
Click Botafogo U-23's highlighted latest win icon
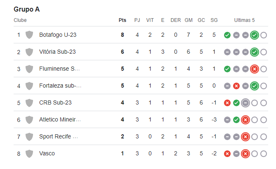coord(255,35)
